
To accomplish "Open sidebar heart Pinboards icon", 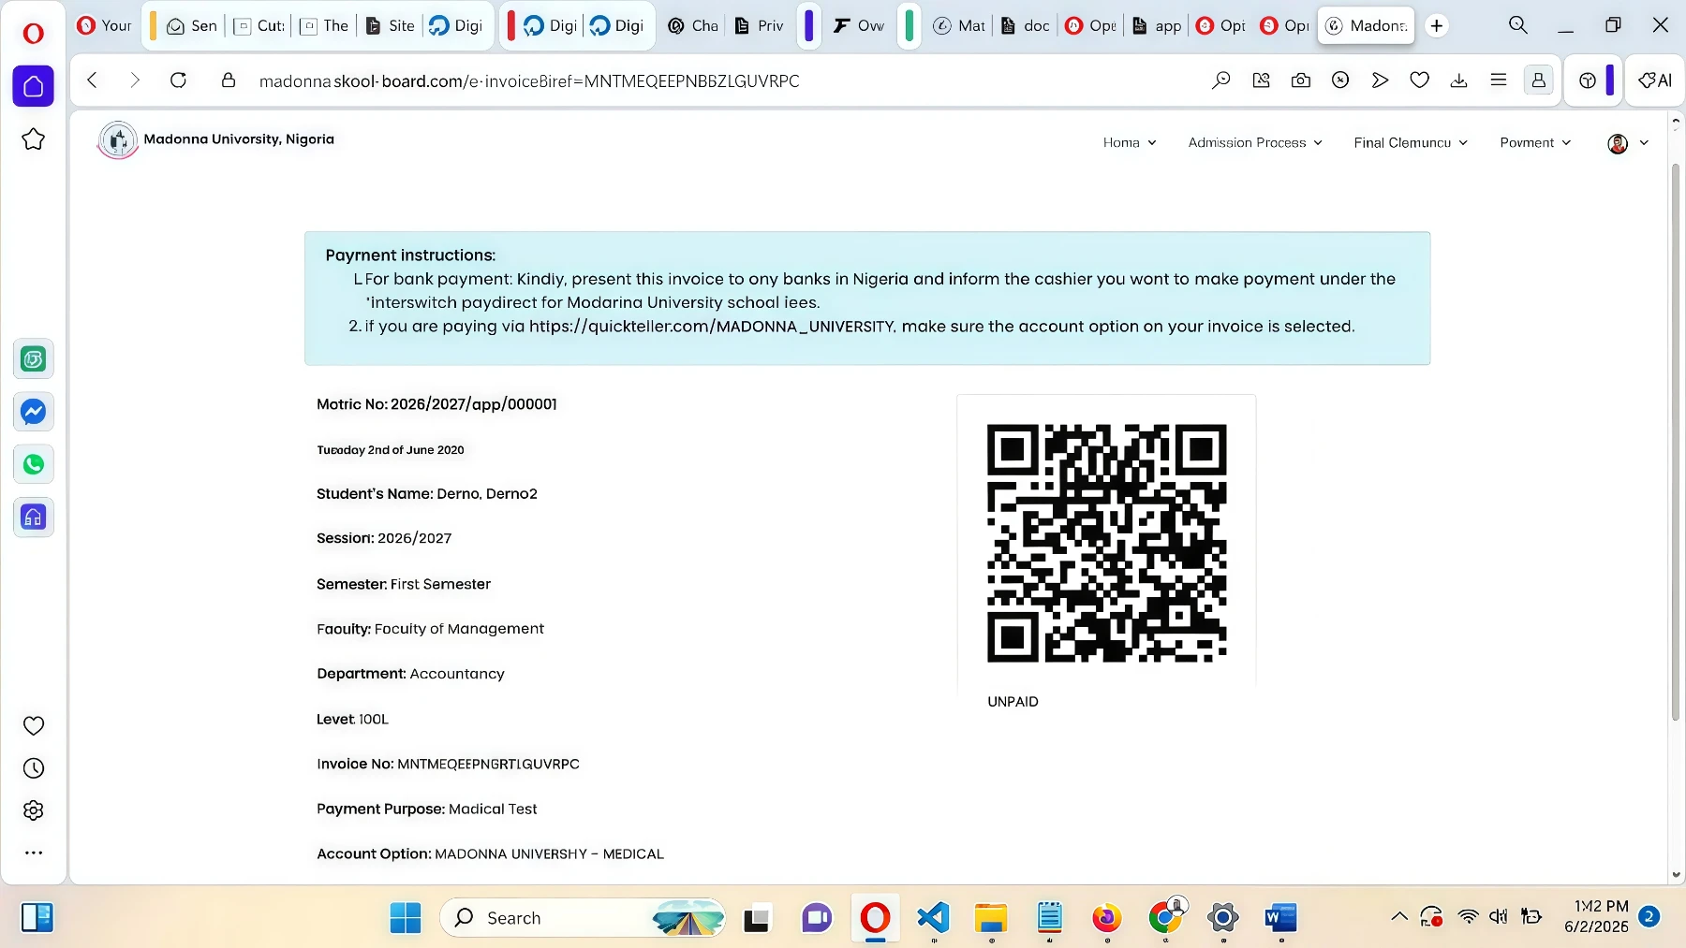I will [33, 725].
